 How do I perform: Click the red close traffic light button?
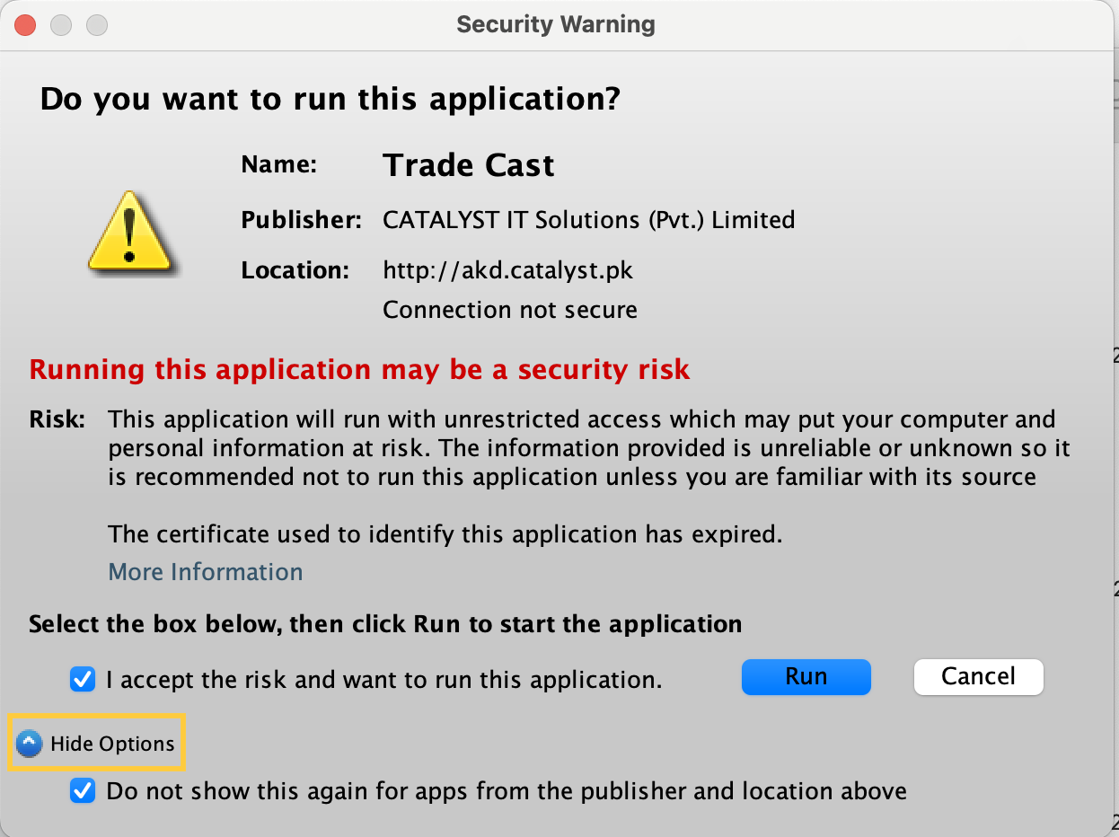click(24, 24)
